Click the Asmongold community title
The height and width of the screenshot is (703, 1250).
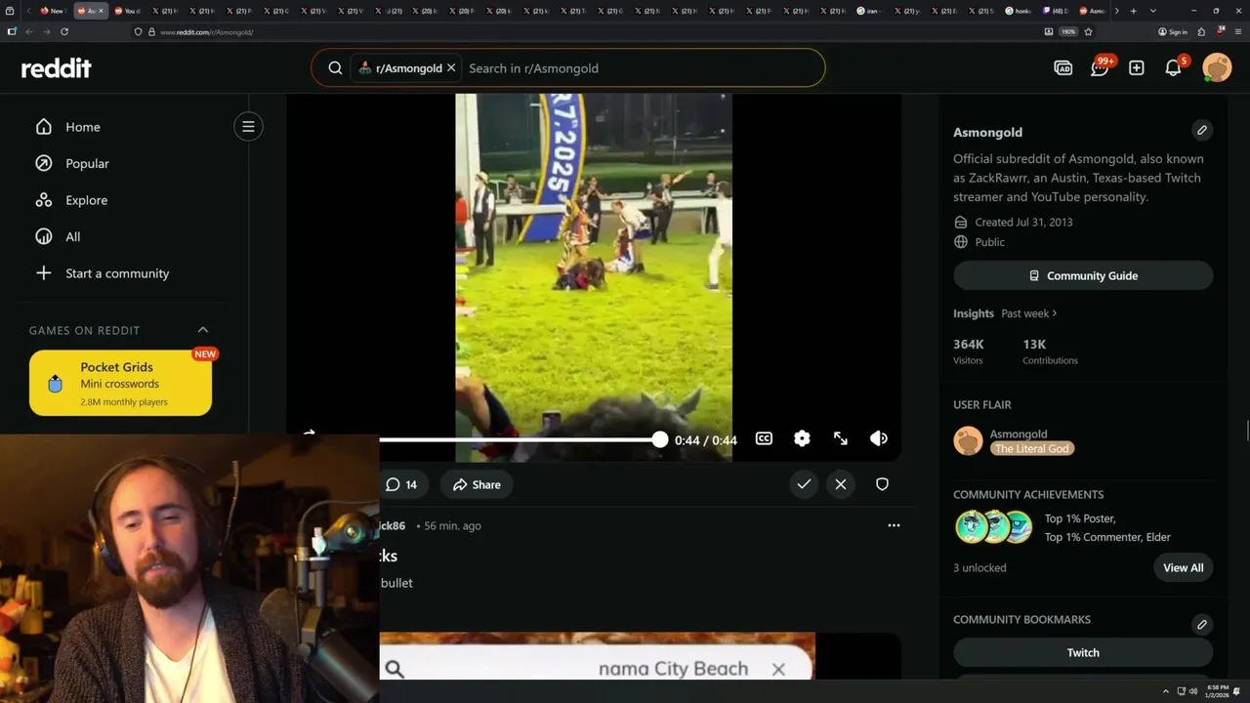[x=987, y=132]
